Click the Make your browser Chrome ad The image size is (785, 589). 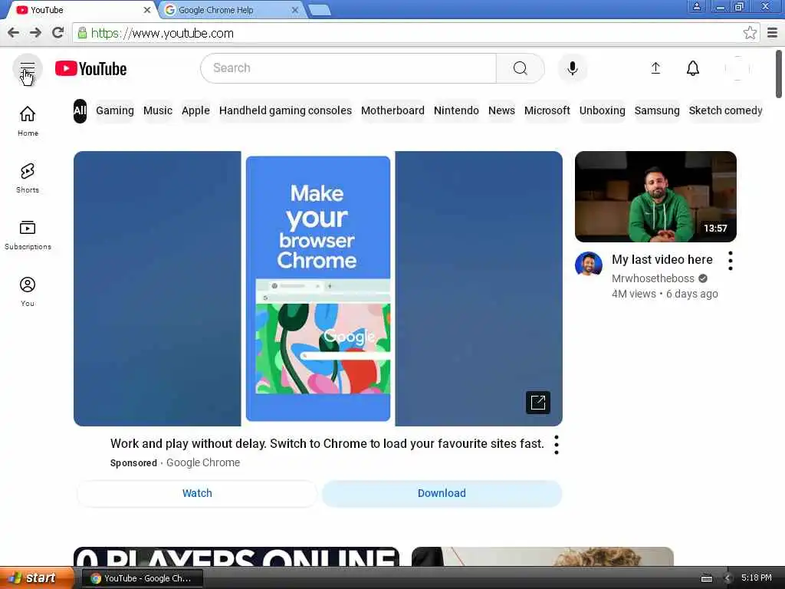coord(318,288)
